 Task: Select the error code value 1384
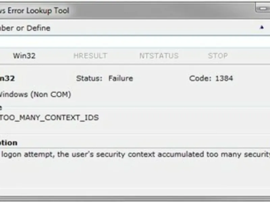pos(224,78)
